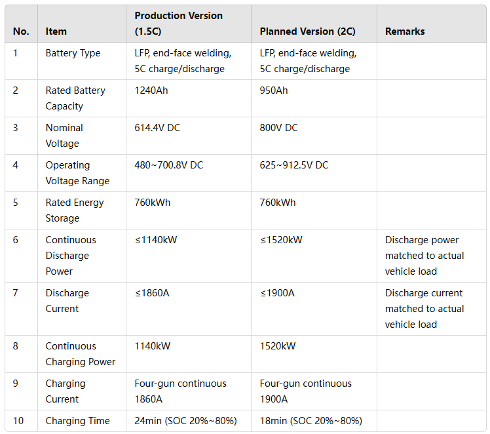Click the 'Planned Version (2C)' column header

(x=314, y=24)
